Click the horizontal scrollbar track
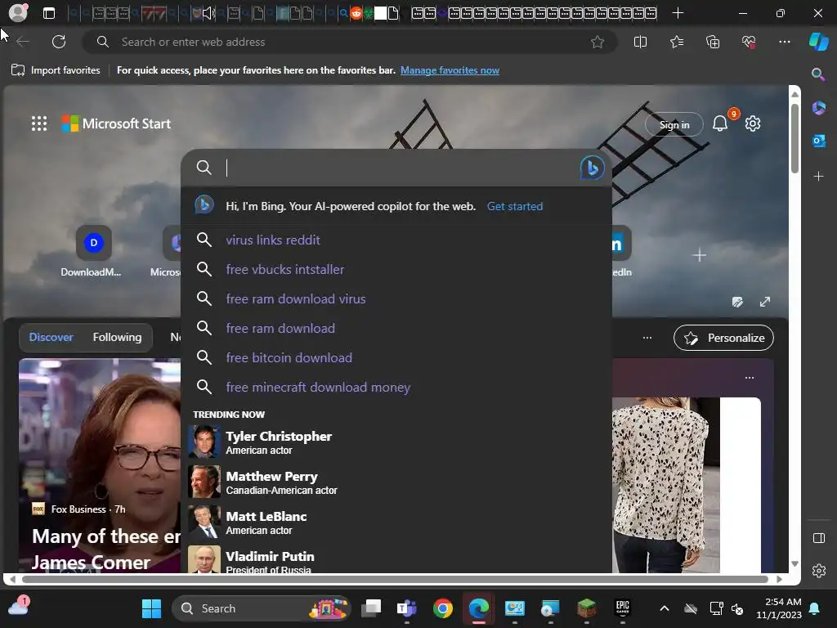 (x=395, y=580)
